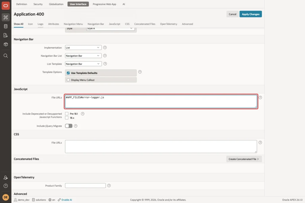Show help for List Template
This screenshot has width=305, height=203.
[x=105, y=64]
